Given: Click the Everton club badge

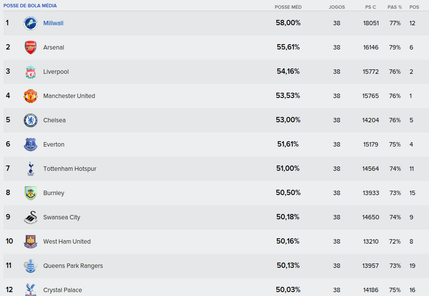Looking at the screenshot, I should pos(30,145).
